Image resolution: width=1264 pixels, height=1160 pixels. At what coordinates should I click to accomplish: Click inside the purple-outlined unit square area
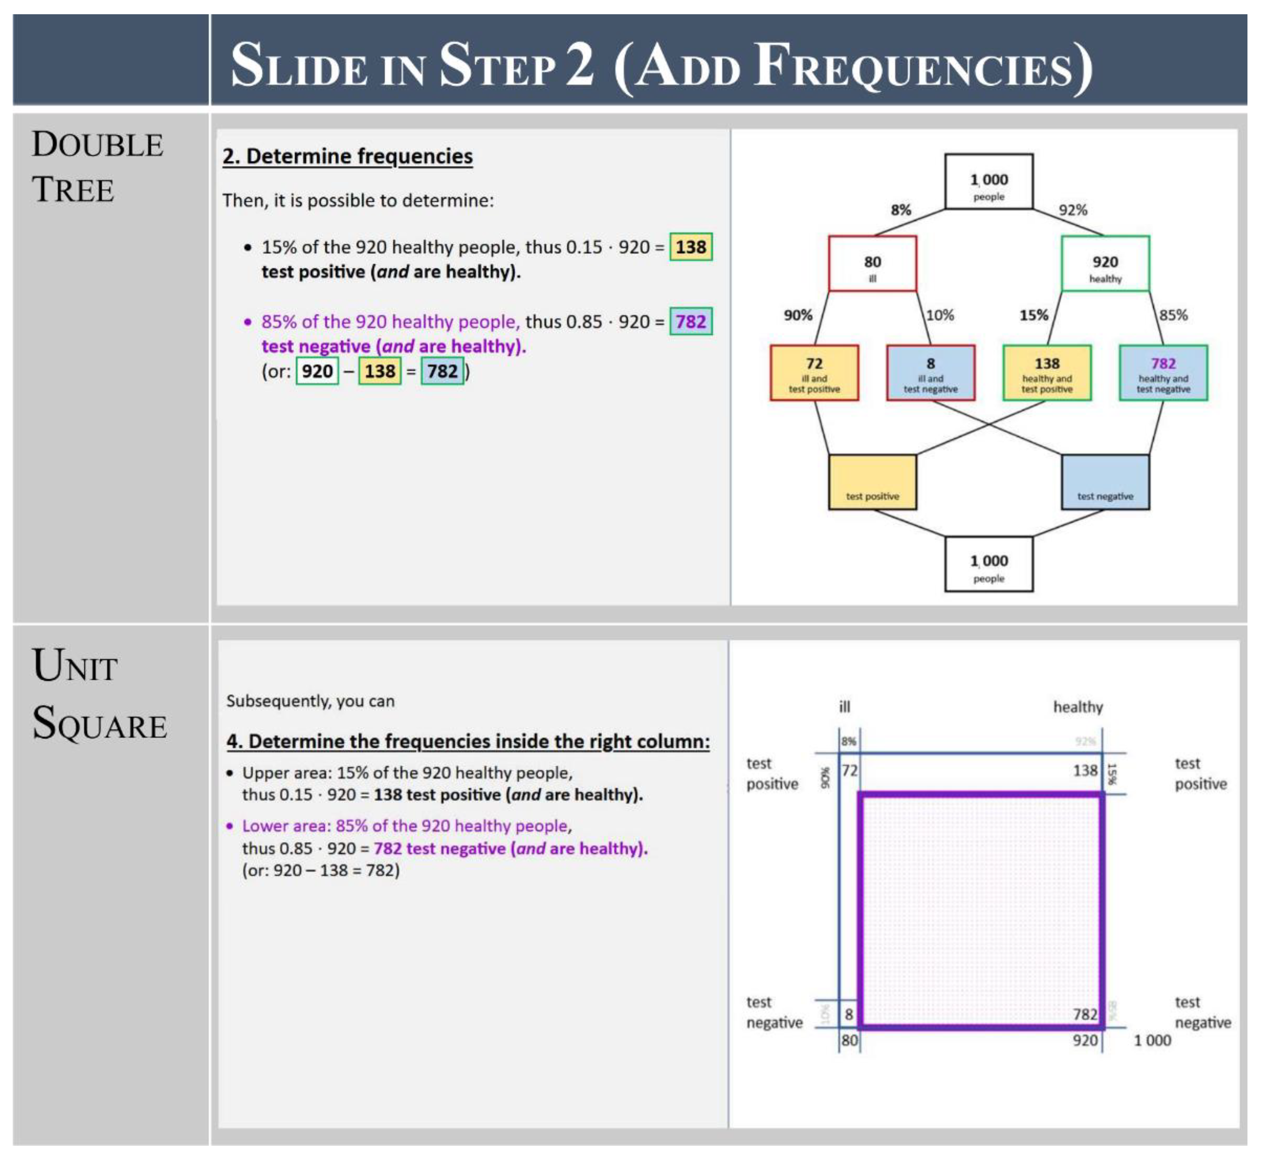[980, 910]
